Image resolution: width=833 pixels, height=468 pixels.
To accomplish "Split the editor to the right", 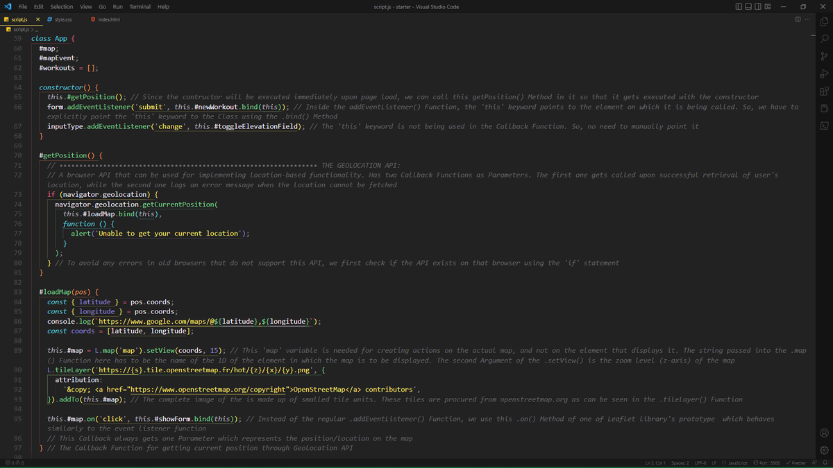I will (799, 19).
